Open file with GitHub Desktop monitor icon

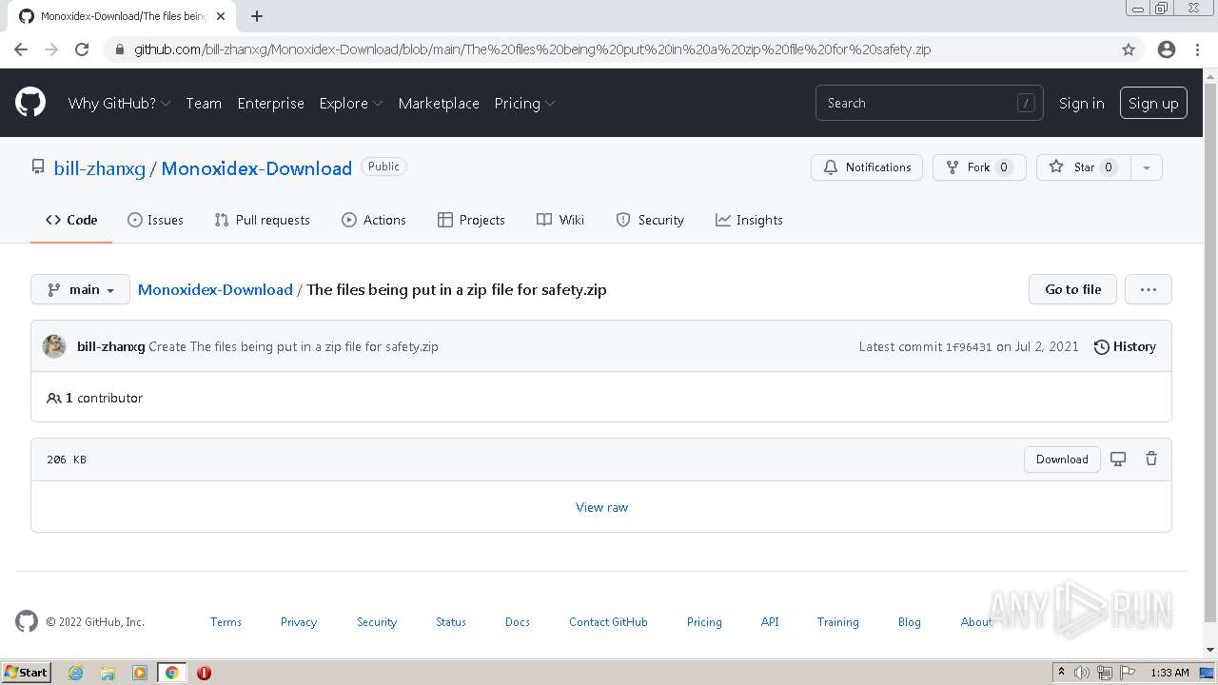click(1118, 459)
